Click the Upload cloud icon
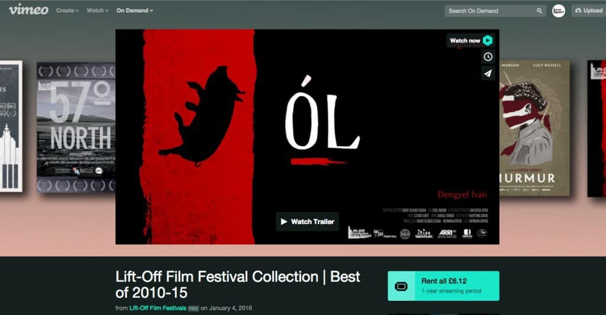This screenshot has width=606, height=315. pyautogui.click(x=578, y=11)
